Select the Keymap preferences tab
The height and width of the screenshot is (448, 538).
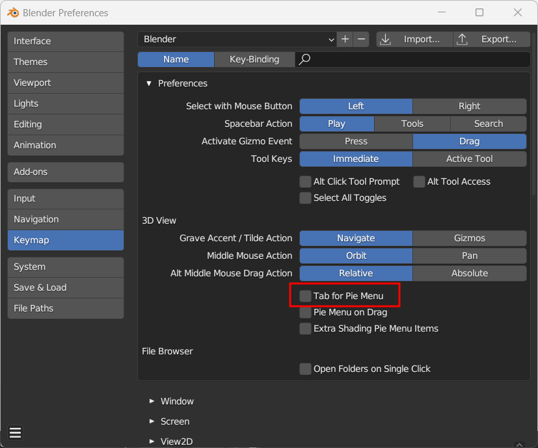click(x=66, y=240)
